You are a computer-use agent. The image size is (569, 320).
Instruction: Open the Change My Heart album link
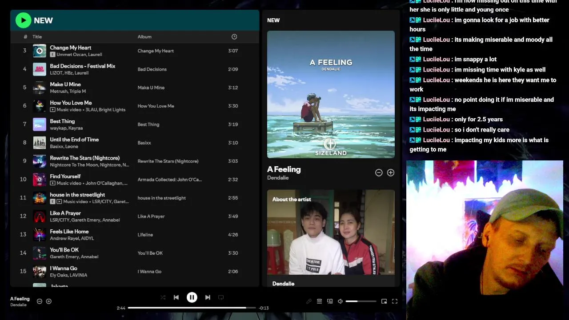pos(156,51)
